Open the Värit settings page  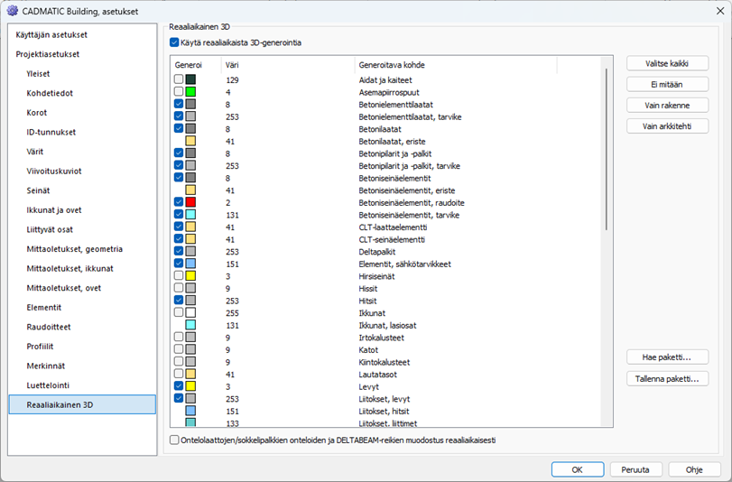(37, 152)
